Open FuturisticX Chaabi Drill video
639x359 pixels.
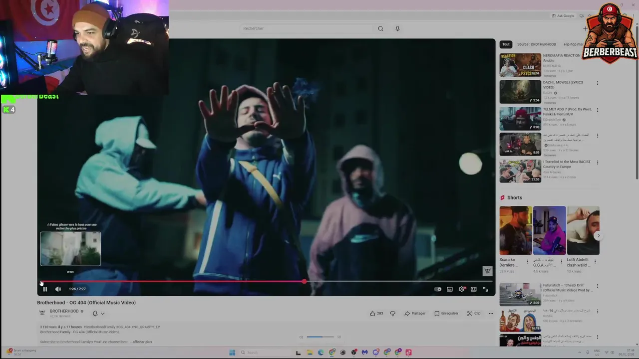(520, 294)
